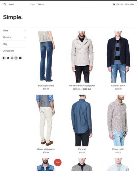This screenshot has height=171, width=137.
Task: Focus the Search input field
Action: coord(17,4)
